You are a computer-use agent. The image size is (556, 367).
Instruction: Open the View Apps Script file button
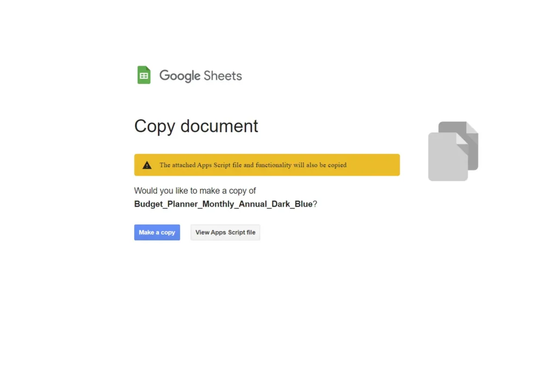click(x=225, y=233)
